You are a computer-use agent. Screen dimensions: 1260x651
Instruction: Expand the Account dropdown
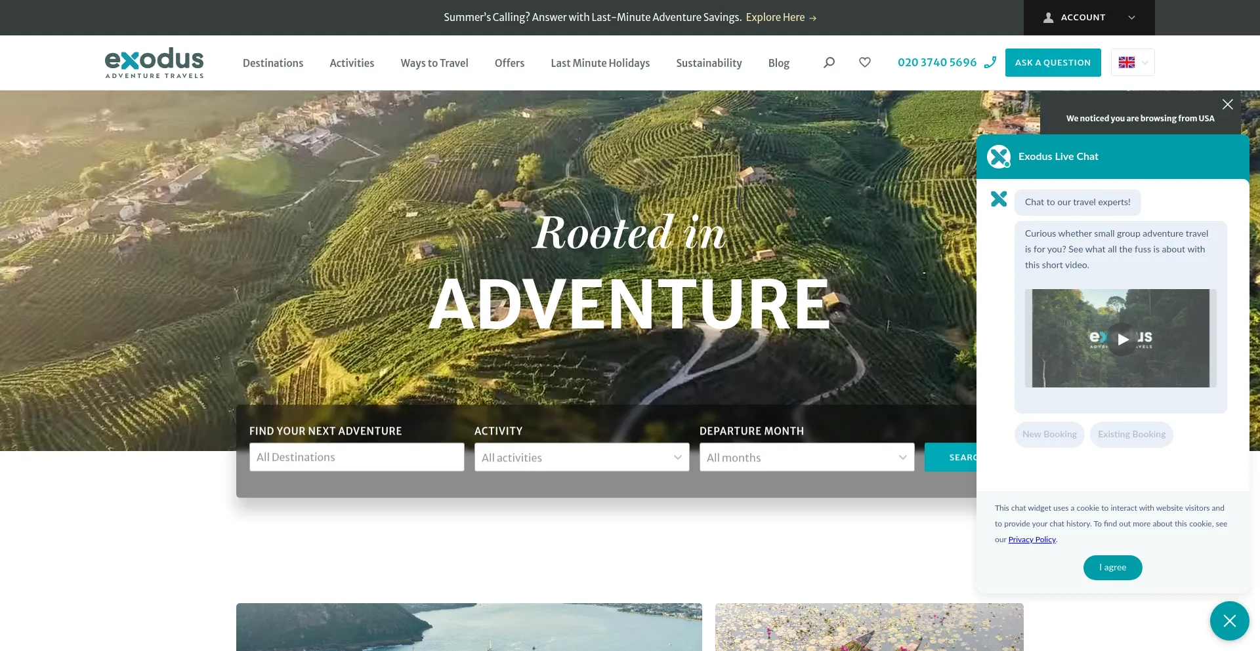1131,18
